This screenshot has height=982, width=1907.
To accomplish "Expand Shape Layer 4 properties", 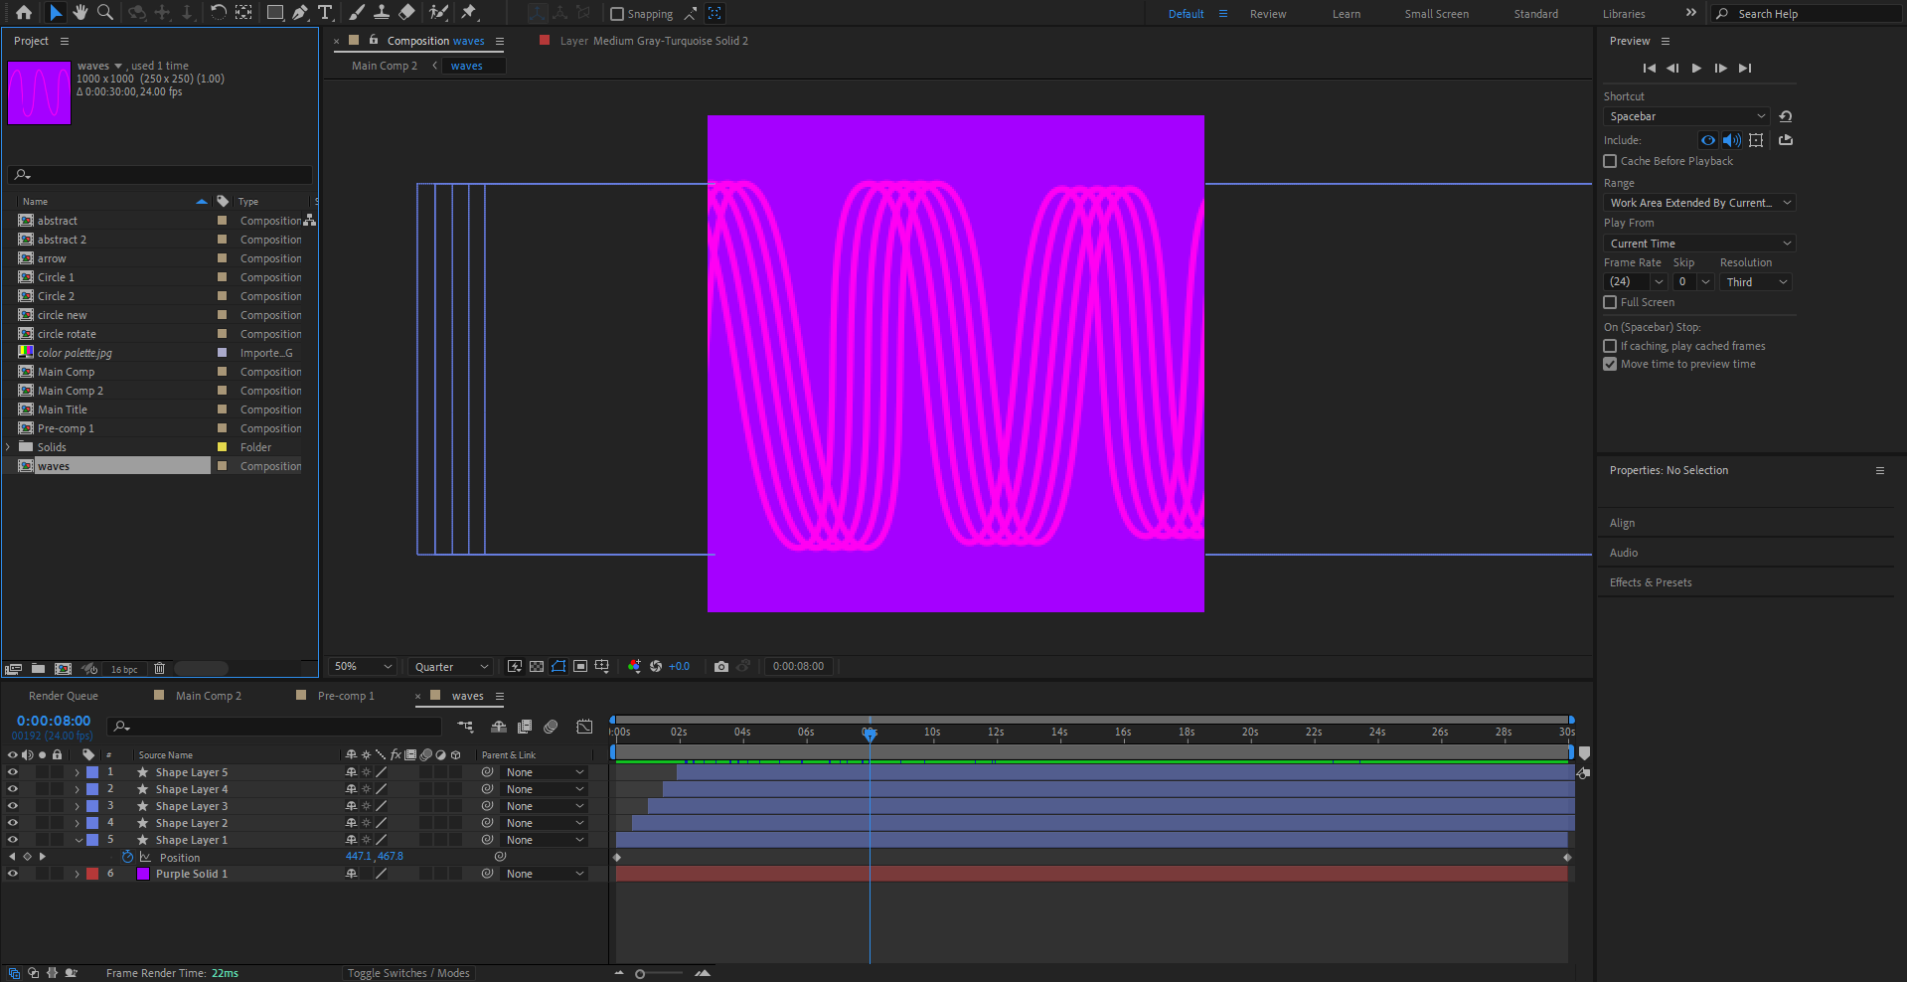I will (x=77, y=789).
